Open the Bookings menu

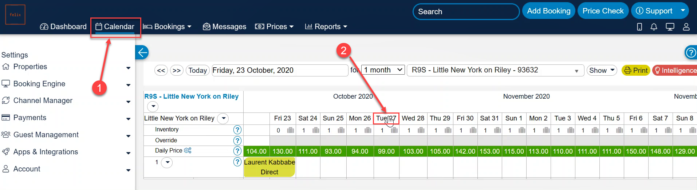(167, 27)
